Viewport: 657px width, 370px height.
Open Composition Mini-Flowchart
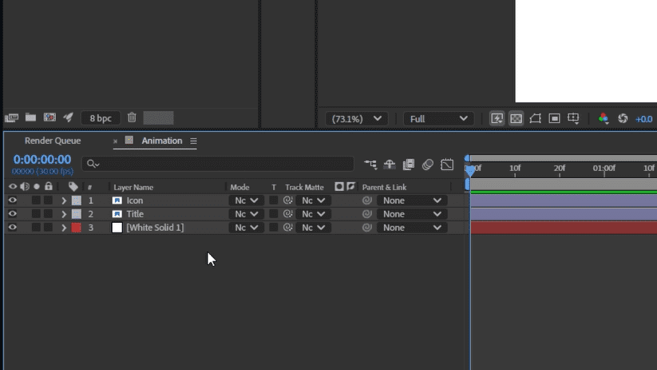tap(370, 165)
